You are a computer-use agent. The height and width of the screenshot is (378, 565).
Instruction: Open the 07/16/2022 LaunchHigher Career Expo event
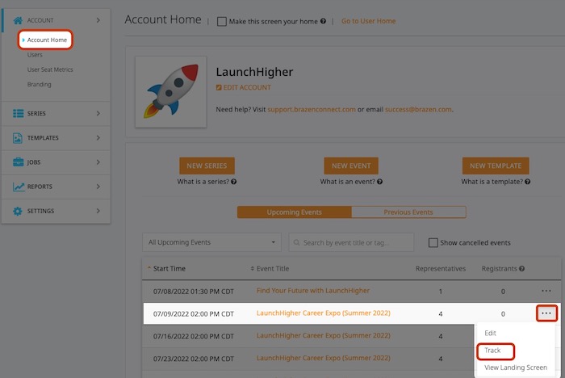coord(323,335)
